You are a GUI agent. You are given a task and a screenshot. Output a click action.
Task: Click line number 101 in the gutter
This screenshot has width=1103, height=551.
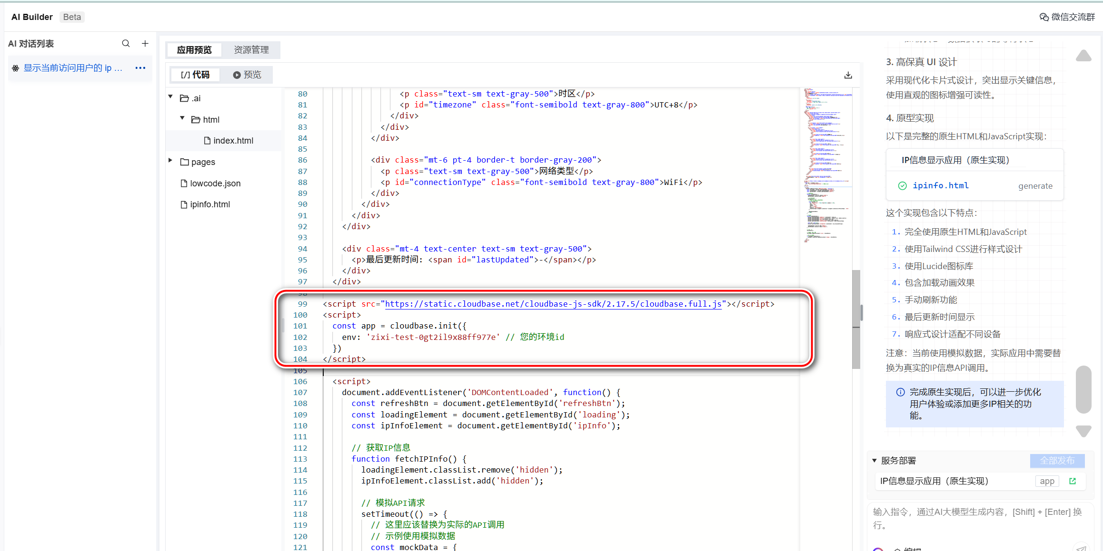[300, 326]
